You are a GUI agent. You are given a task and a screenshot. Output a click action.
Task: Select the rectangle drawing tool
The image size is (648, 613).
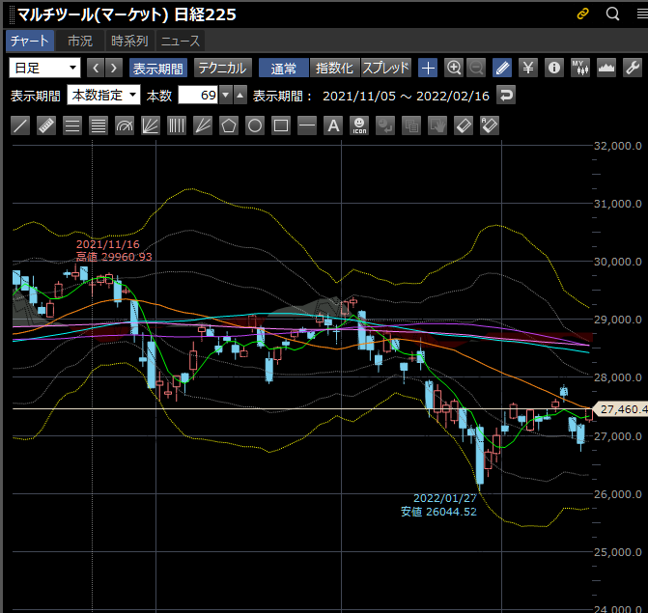point(281,125)
